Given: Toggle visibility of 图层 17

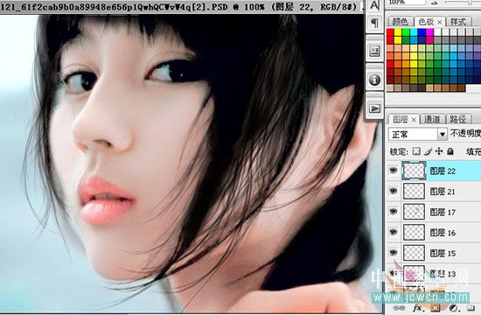Looking at the screenshot, I should point(394,212).
